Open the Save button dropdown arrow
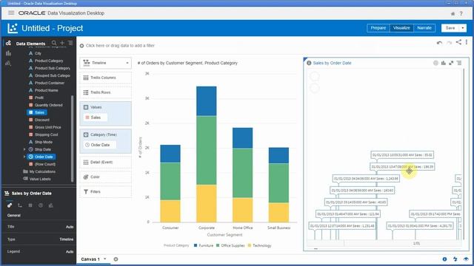 463,28
